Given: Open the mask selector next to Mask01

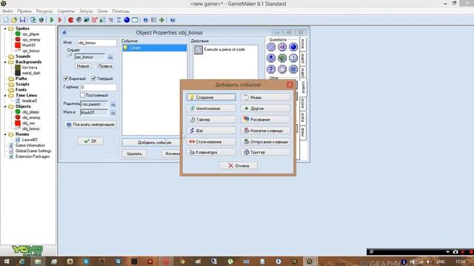Looking at the screenshot, I should [113, 113].
